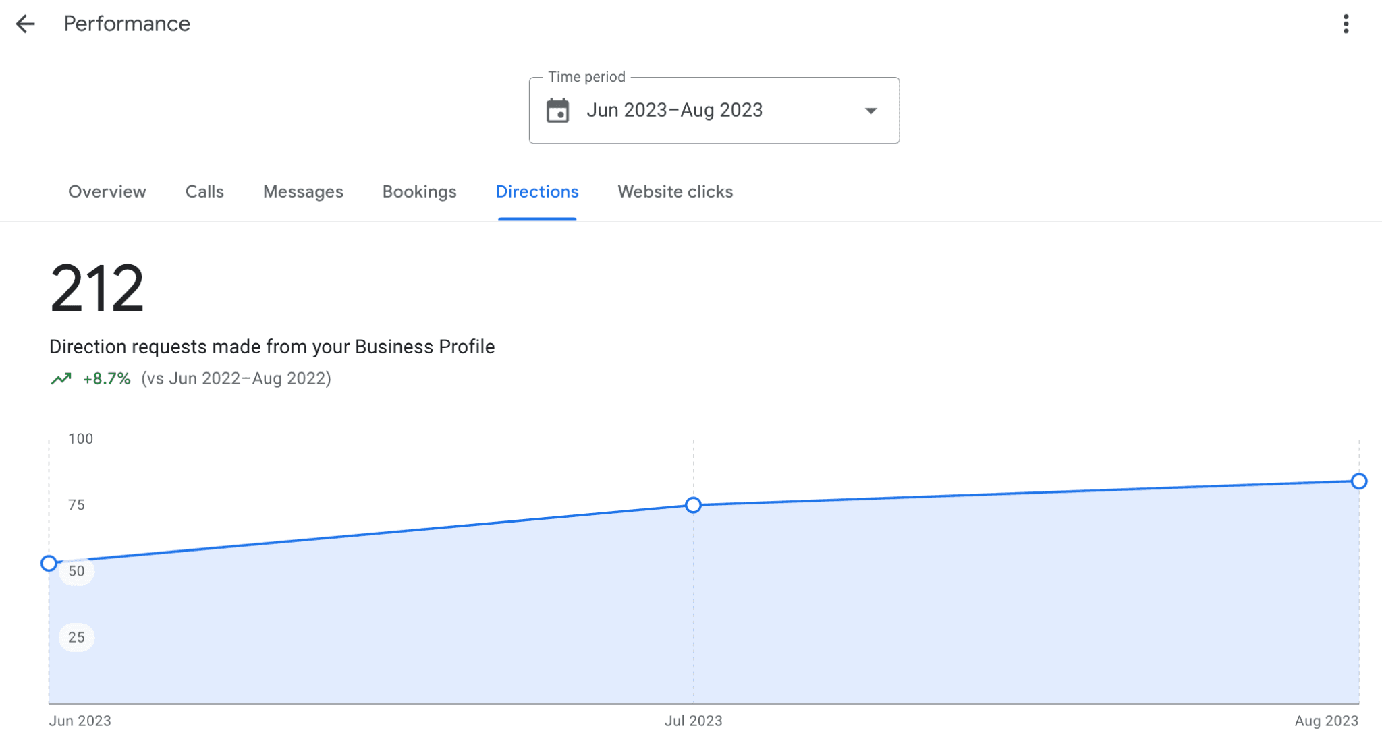Click the calendar icon in Time period

coord(557,111)
